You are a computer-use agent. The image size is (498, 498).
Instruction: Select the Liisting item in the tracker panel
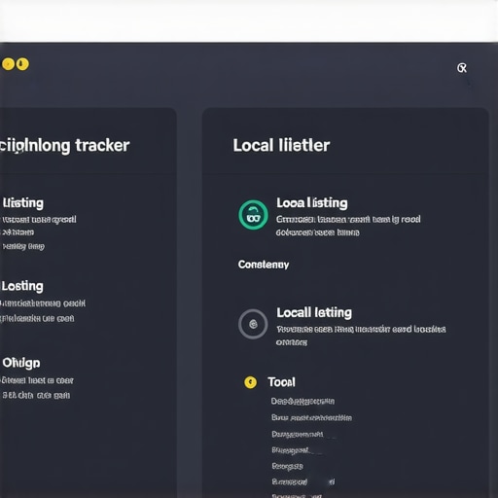22,203
